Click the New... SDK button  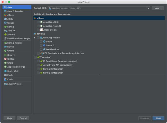click(158, 8)
